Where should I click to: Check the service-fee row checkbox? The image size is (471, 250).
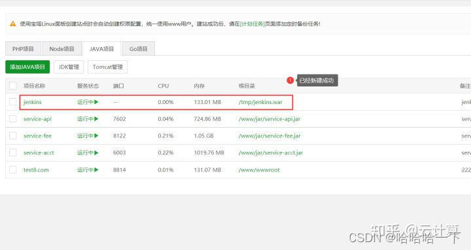click(x=12, y=136)
